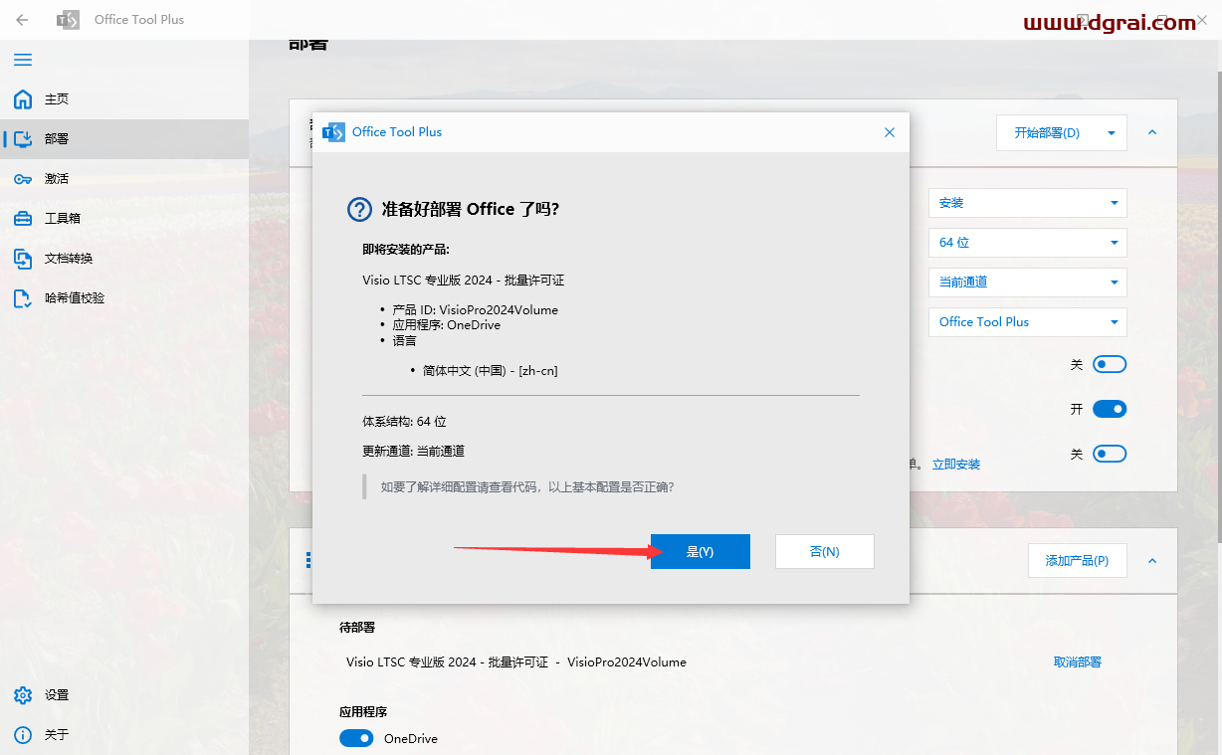Screen dimensions: 1222x755
Task: Open the 工具箱 section
Action: 124,219
